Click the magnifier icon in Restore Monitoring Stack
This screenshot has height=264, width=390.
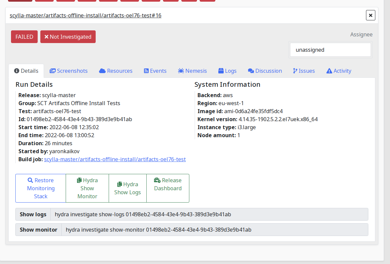pyautogui.click(x=30, y=180)
